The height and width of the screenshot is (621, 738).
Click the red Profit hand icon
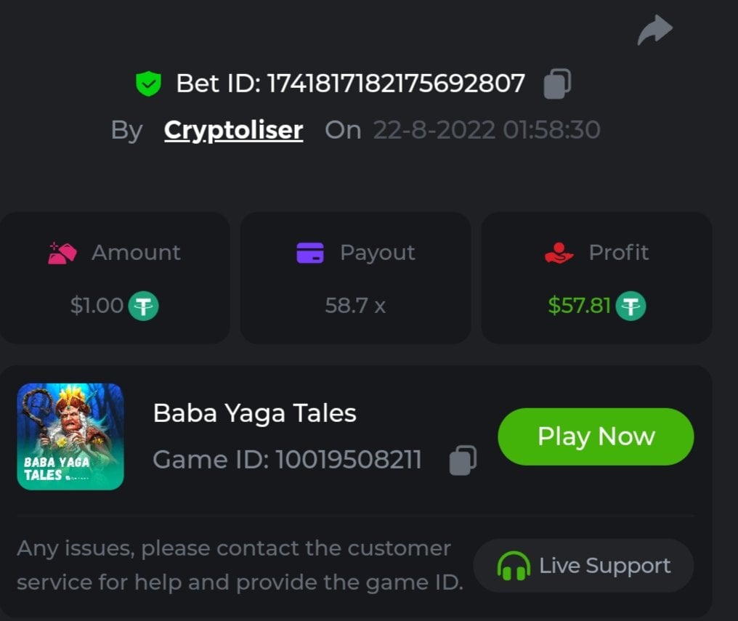(x=559, y=253)
